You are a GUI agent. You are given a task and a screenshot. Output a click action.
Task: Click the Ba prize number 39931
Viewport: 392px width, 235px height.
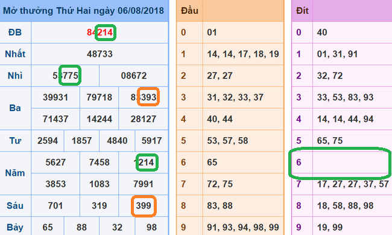(55, 97)
